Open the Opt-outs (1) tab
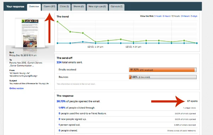The width and height of the screenshot is (213, 135). pos(116,7)
